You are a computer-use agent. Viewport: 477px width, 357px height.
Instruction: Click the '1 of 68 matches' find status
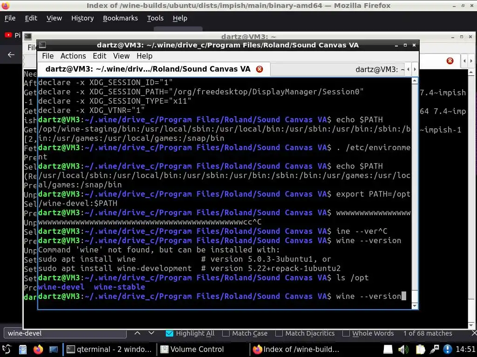pyautogui.click(x=428, y=333)
